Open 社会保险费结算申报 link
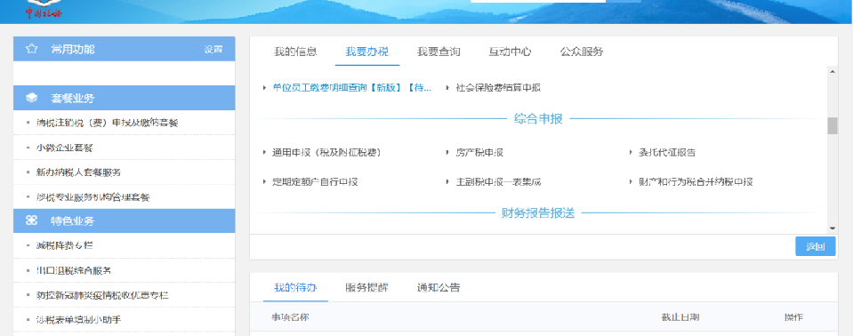 tap(498, 87)
